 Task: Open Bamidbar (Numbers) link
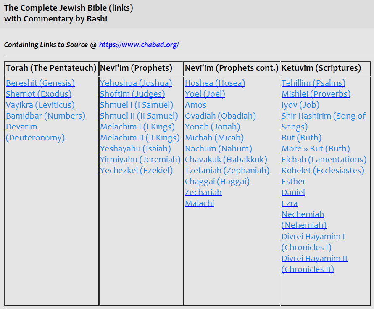[x=45, y=116]
